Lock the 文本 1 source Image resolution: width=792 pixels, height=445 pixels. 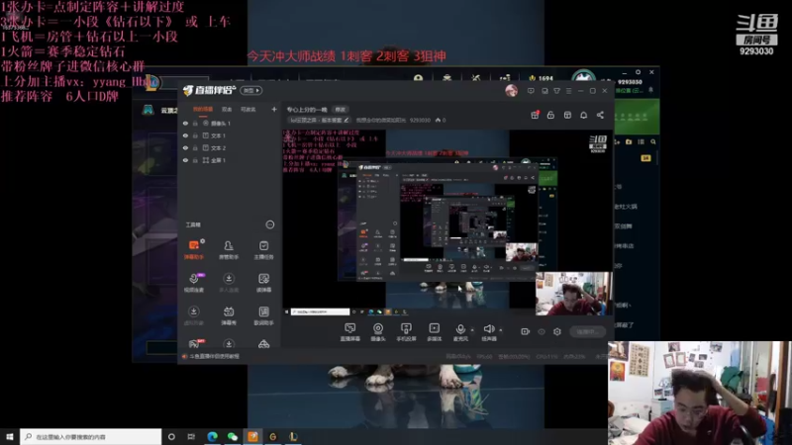coord(195,135)
